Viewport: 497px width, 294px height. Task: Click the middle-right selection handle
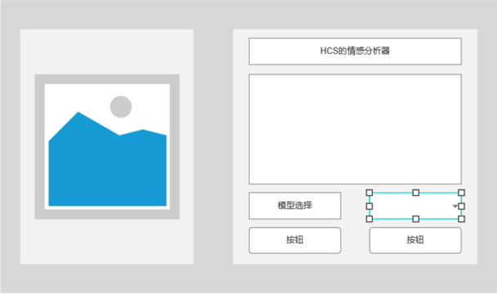(462, 207)
